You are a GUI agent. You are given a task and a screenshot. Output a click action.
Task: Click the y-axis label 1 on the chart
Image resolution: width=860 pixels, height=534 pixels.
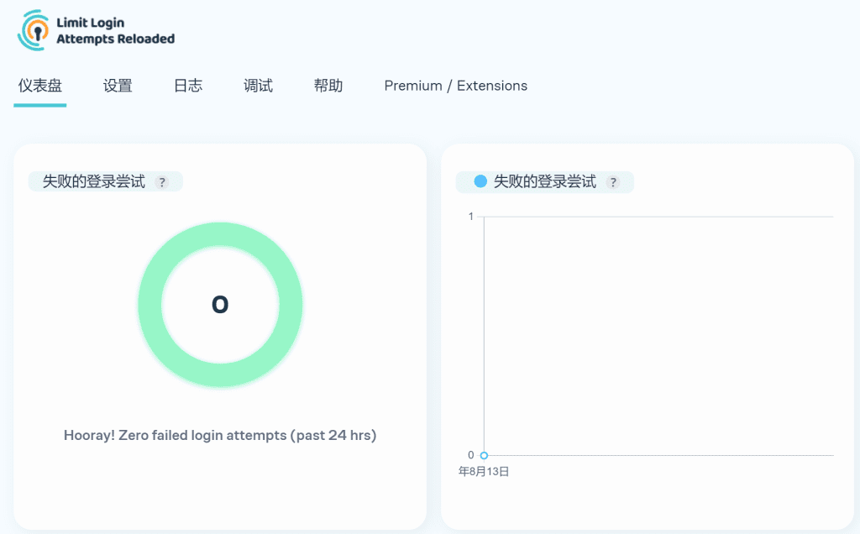tap(471, 217)
